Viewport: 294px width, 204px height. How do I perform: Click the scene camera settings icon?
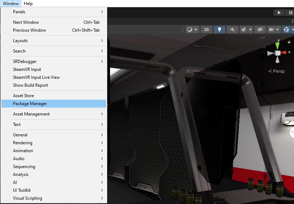tap(271, 30)
